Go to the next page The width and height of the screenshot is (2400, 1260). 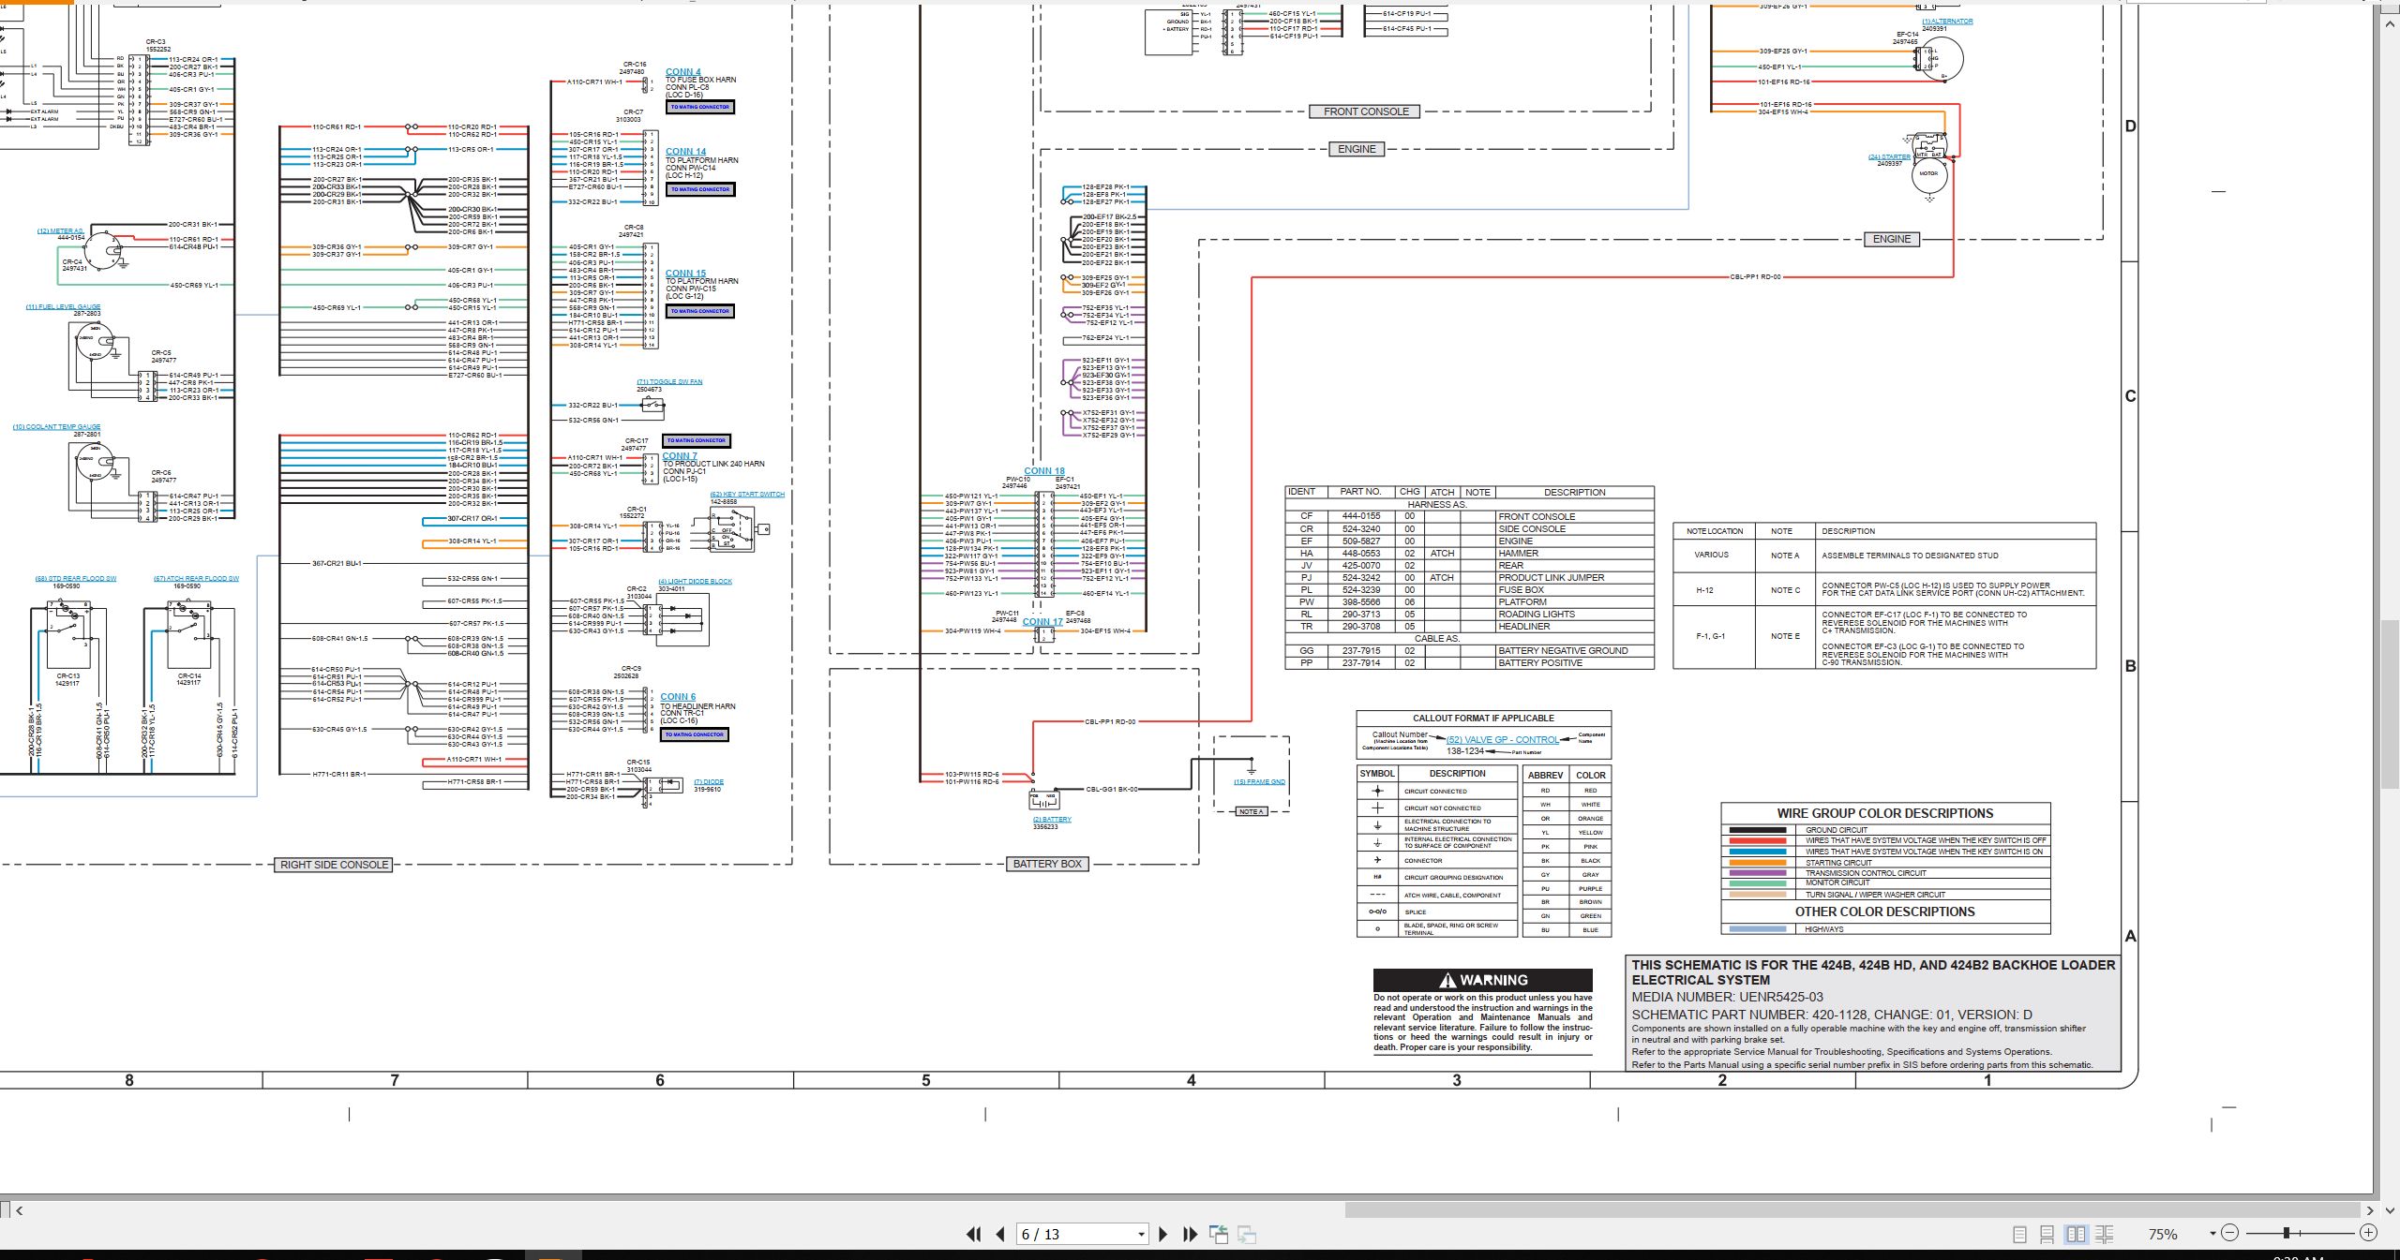point(1163,1235)
